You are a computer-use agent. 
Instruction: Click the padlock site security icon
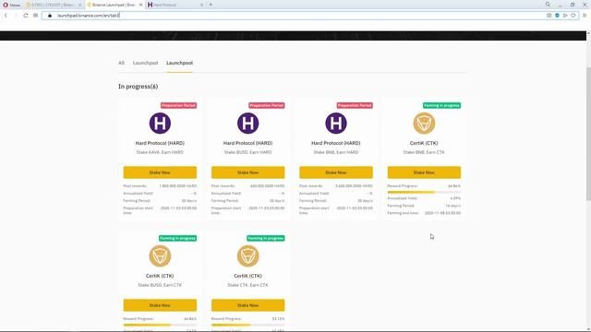click(x=50, y=16)
